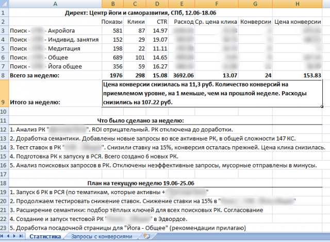Select row 1 header

4,13
